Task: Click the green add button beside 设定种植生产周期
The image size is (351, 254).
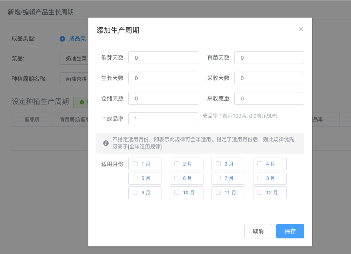Action: click(x=81, y=102)
